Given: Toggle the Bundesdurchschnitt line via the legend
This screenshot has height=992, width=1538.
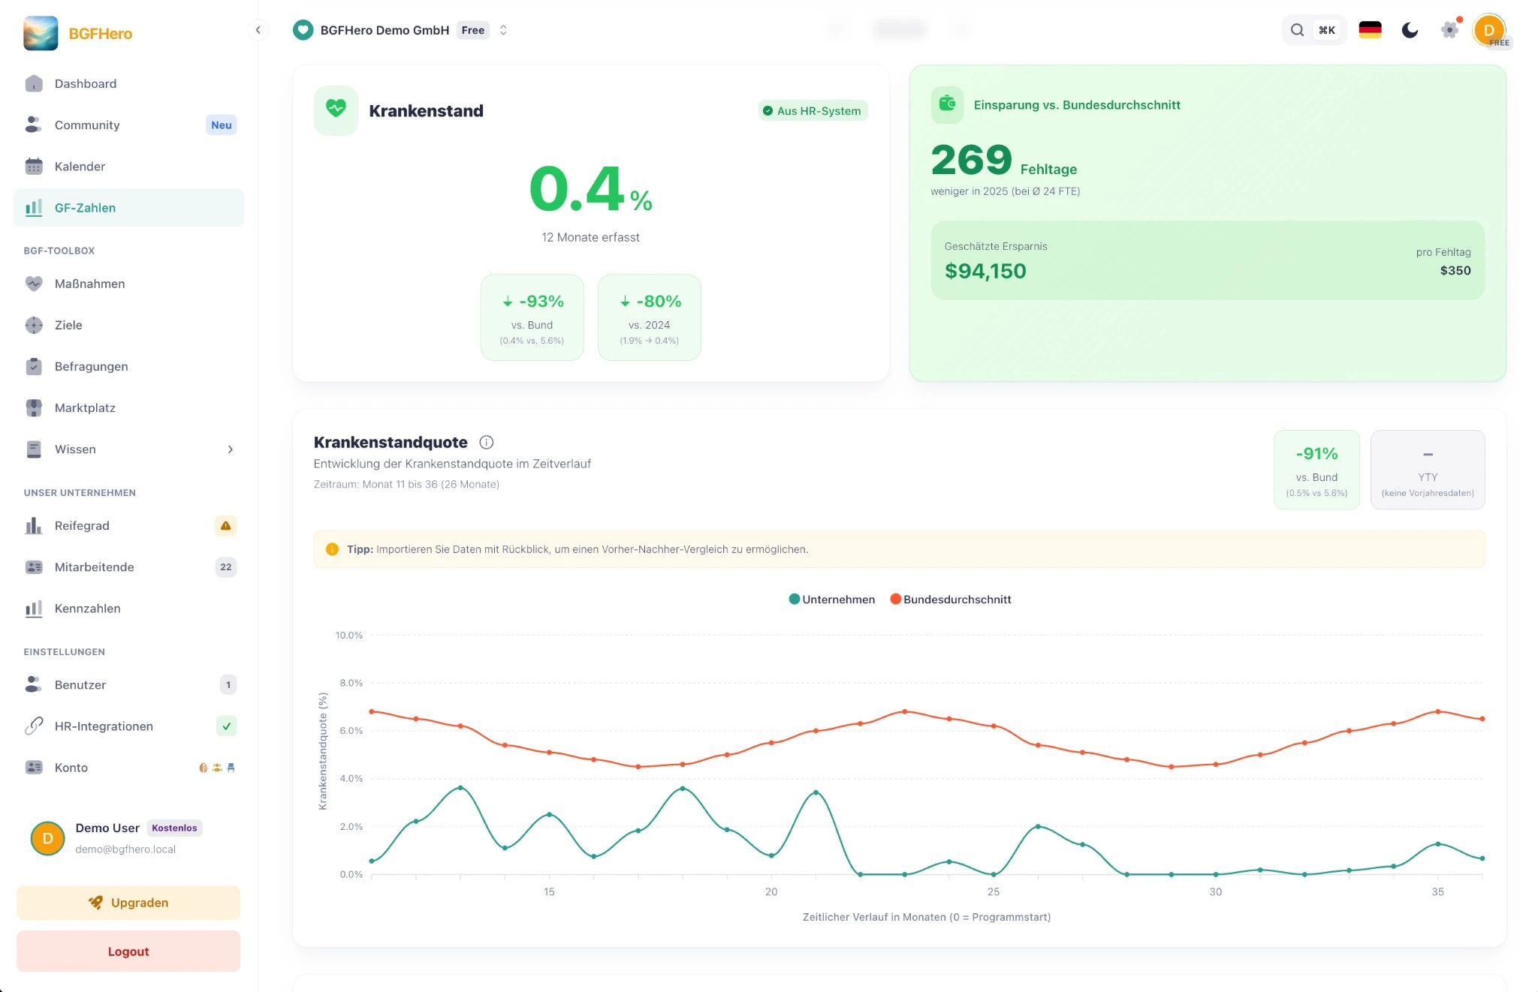Looking at the screenshot, I should (x=951, y=599).
